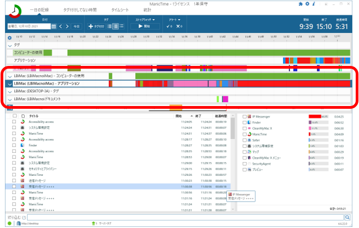Check the セキュリティとプライバシー row checkbox
359x228 pixels.
pos(14,169)
